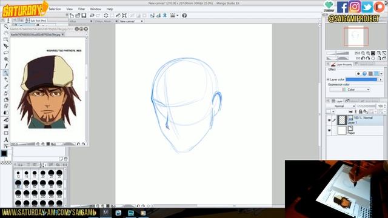Select the Lasso selection tool
Screen dimensions: 388x218
(x=6, y=53)
